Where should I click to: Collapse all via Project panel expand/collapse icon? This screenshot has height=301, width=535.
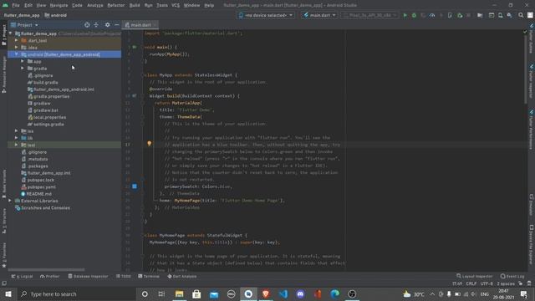tap(96, 25)
